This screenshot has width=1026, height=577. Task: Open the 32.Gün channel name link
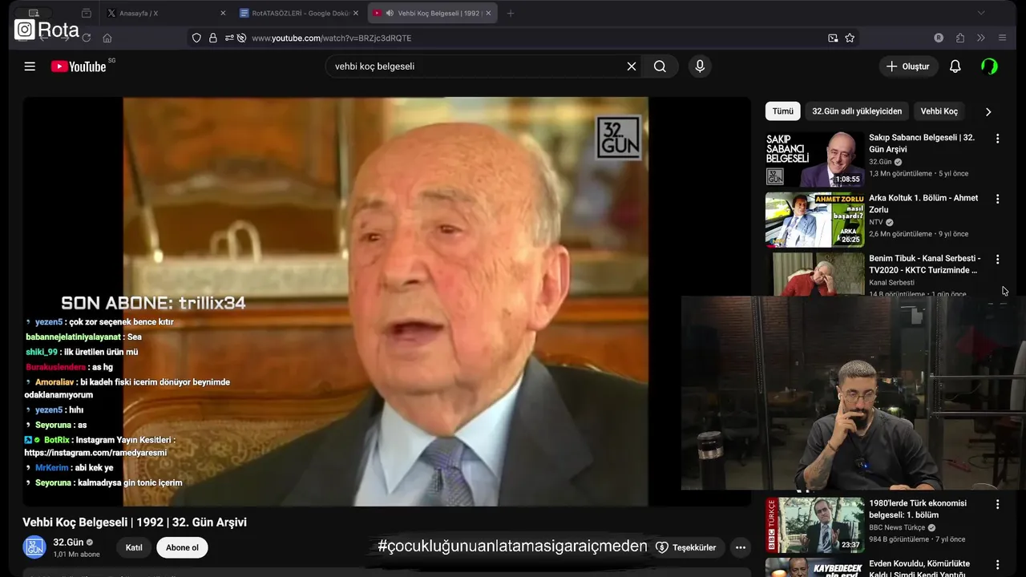[68, 543]
